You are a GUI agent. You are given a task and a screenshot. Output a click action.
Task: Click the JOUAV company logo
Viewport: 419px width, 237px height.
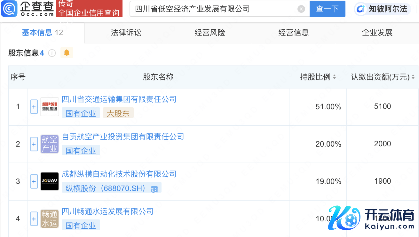50,181
